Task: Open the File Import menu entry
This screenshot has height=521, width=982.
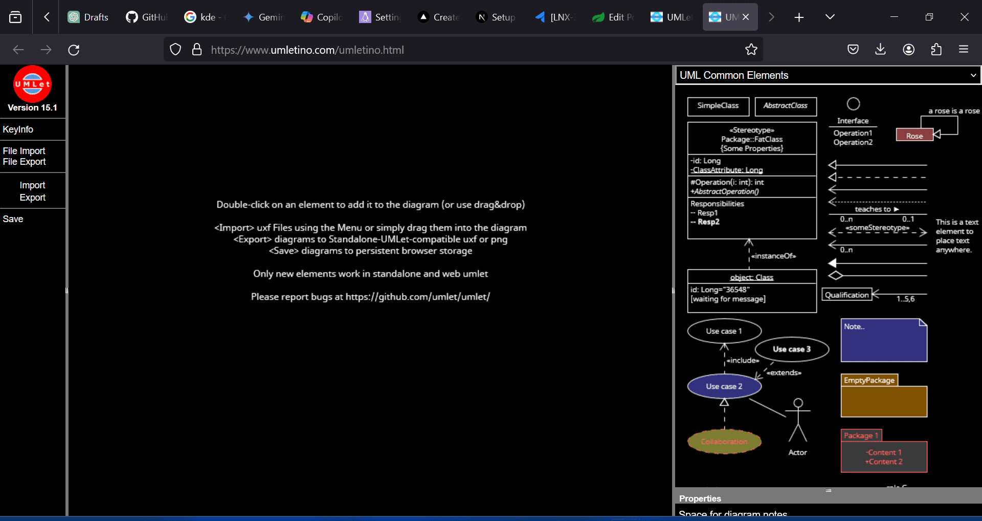Action: click(x=24, y=151)
